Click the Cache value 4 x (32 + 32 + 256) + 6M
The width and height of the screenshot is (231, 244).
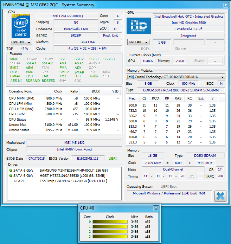point(88,49)
